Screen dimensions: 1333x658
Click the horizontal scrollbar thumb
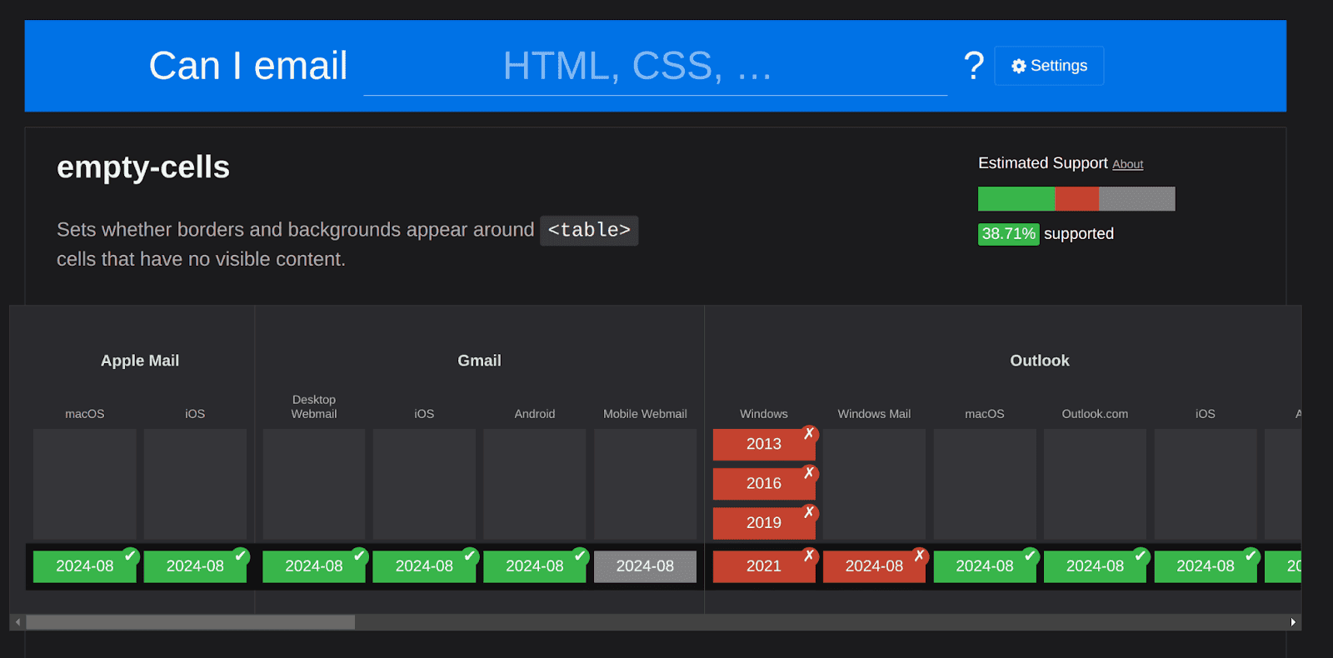pyautogui.click(x=190, y=622)
